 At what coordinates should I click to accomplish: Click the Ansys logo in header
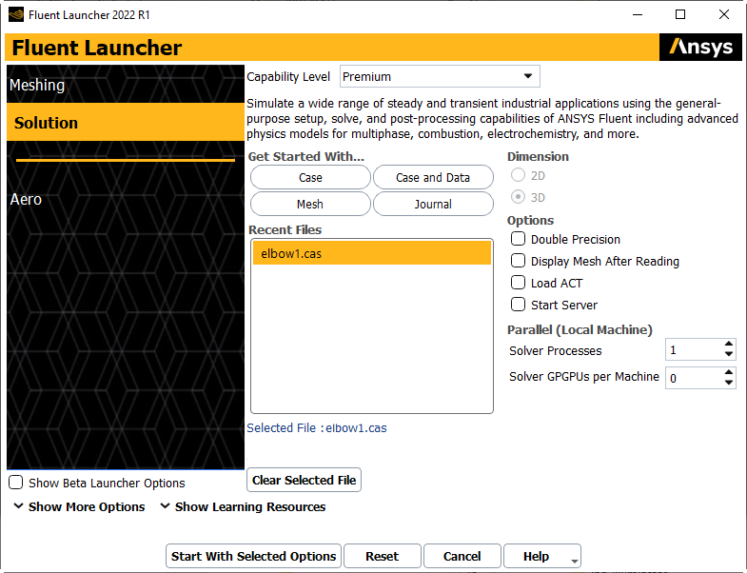[700, 48]
